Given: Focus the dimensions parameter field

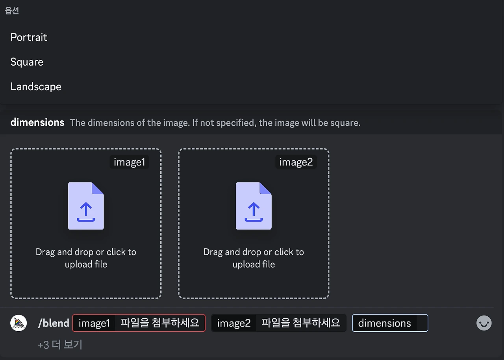Looking at the screenshot, I should point(390,323).
